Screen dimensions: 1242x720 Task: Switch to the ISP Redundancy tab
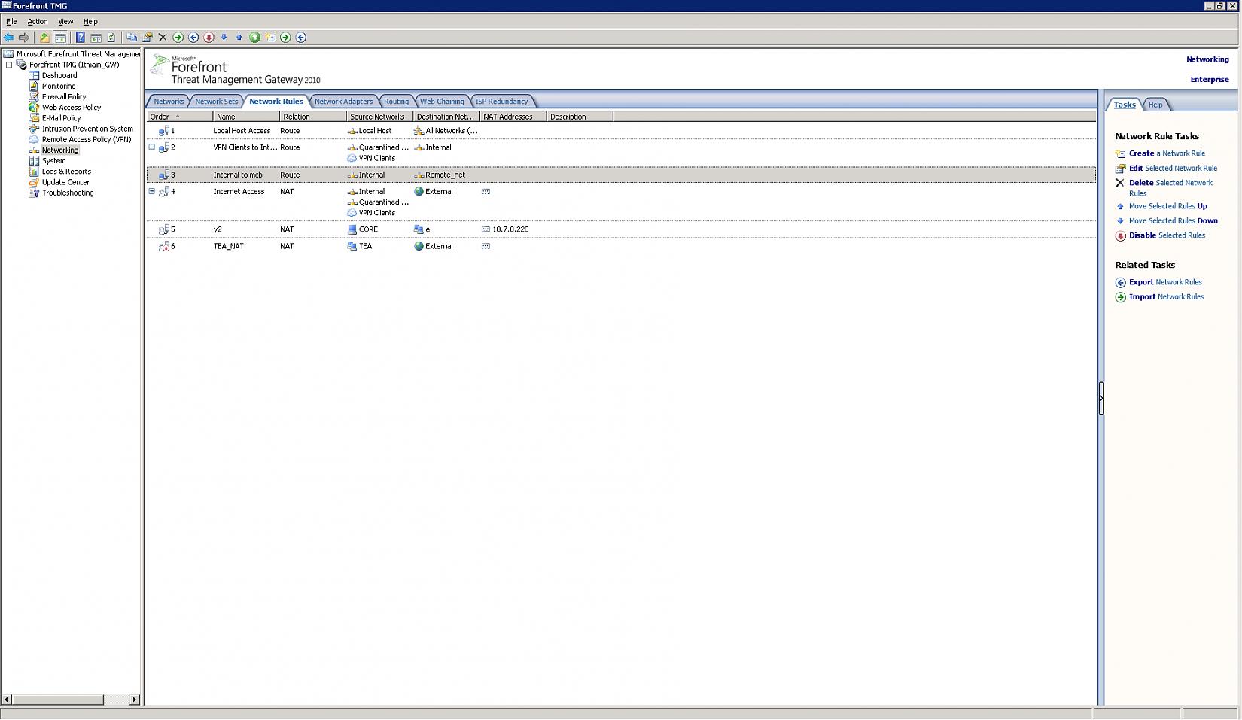click(x=501, y=102)
